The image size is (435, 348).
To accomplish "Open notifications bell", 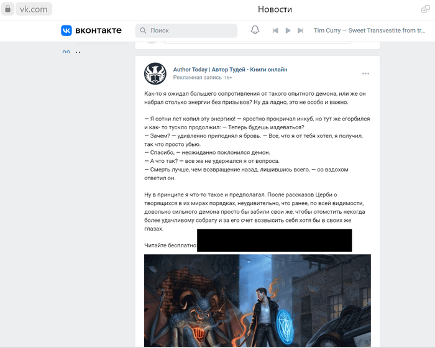I will tap(255, 30).
